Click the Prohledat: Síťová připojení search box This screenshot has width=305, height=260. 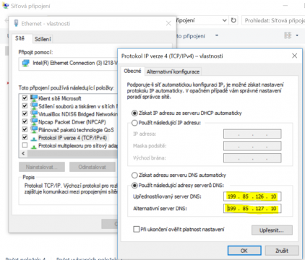[x=273, y=20]
